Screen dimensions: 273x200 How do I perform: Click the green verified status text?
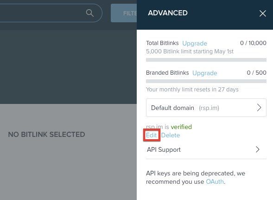point(181,127)
